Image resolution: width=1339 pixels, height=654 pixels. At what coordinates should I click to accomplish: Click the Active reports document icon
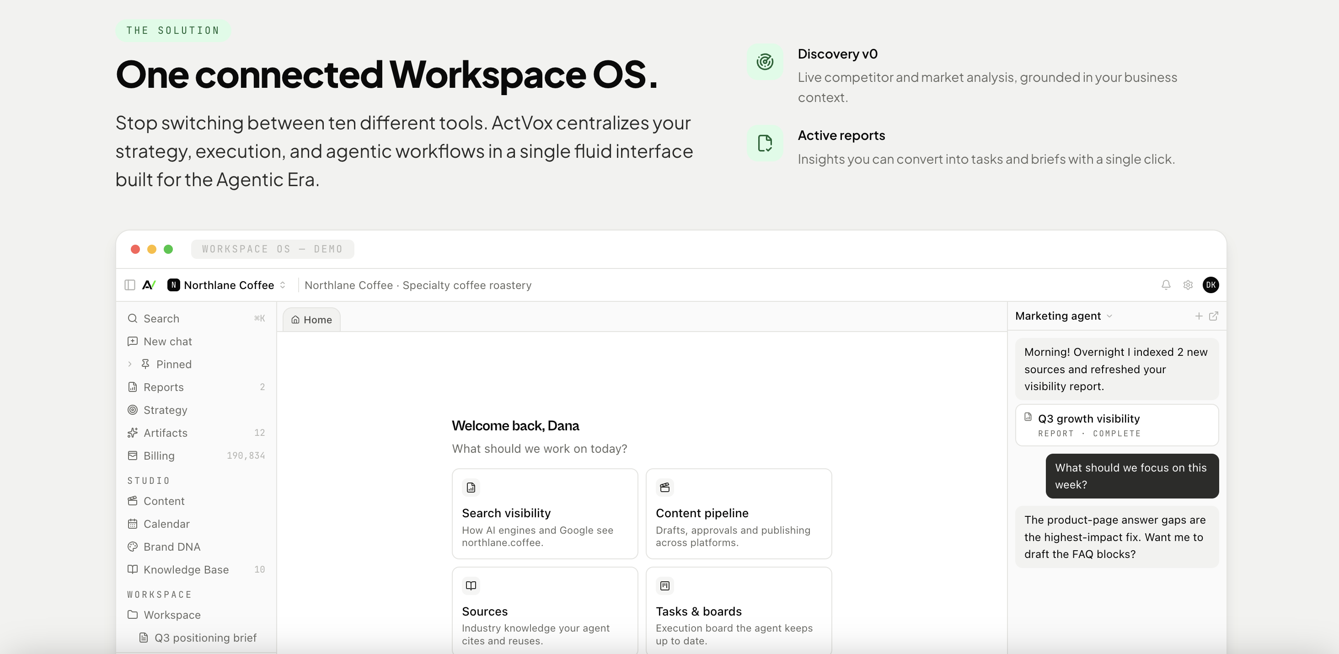[765, 143]
